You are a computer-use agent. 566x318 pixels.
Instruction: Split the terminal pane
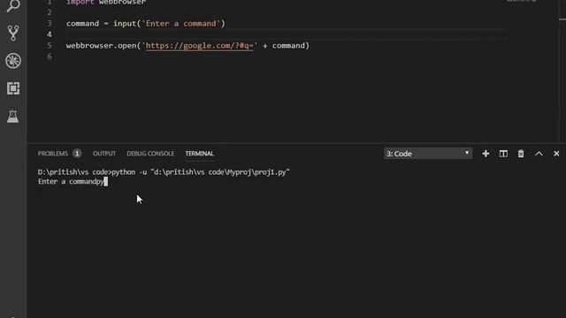503,154
